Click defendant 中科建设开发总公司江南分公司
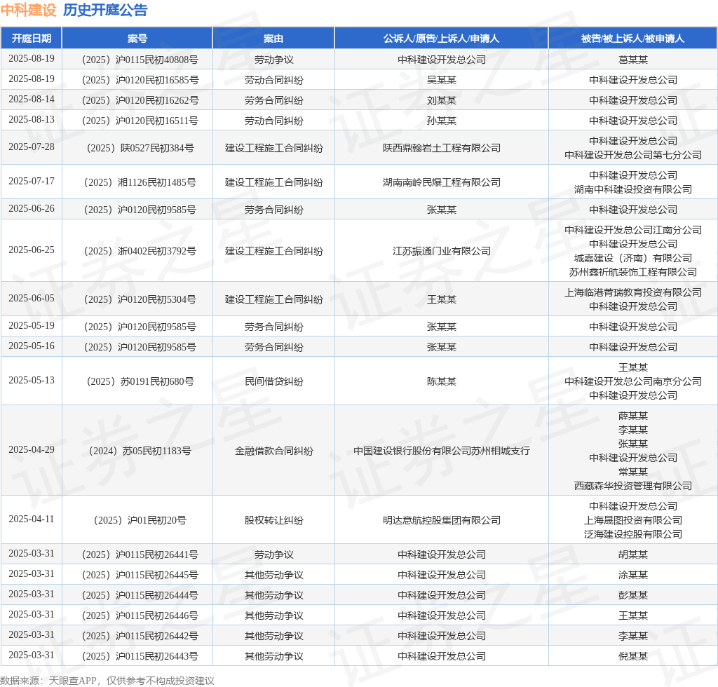The width and height of the screenshot is (718, 687). coord(633,230)
